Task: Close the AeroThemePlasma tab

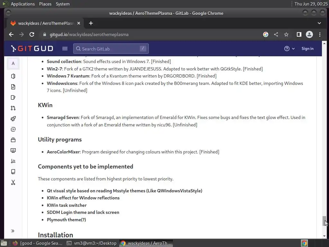Action: tap(79, 23)
